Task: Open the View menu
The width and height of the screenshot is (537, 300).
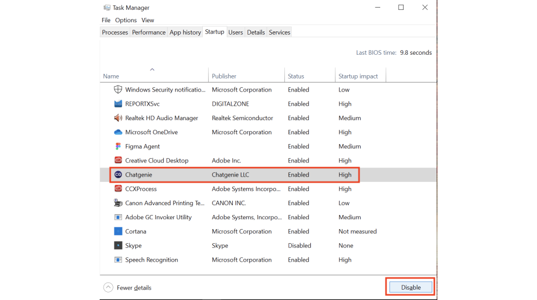Action: point(148,20)
